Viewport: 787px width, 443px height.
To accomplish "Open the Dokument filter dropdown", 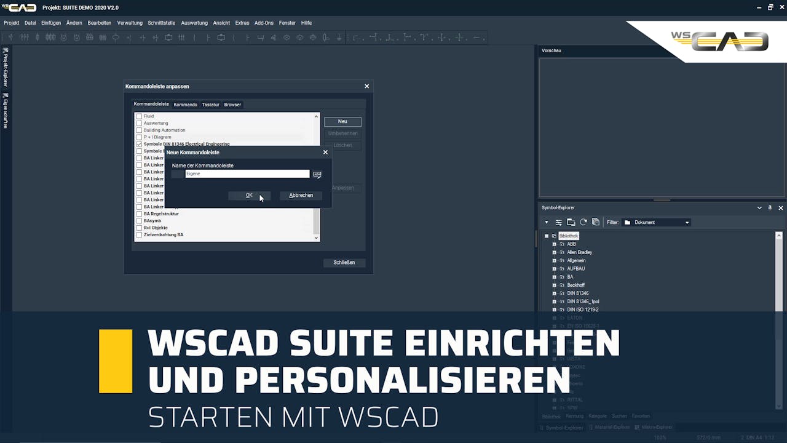I will pyautogui.click(x=687, y=222).
